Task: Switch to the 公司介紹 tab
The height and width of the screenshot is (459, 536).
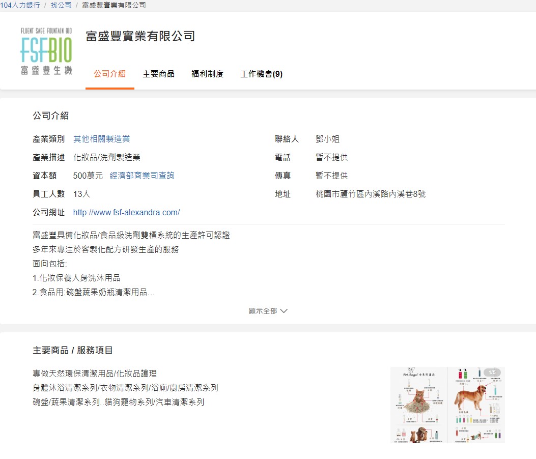Action: coord(109,74)
